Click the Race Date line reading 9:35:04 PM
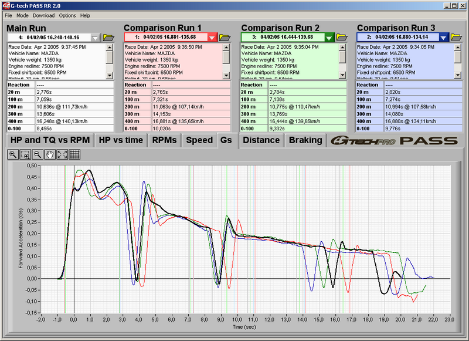The height and width of the screenshot is (341, 469). coord(280,47)
